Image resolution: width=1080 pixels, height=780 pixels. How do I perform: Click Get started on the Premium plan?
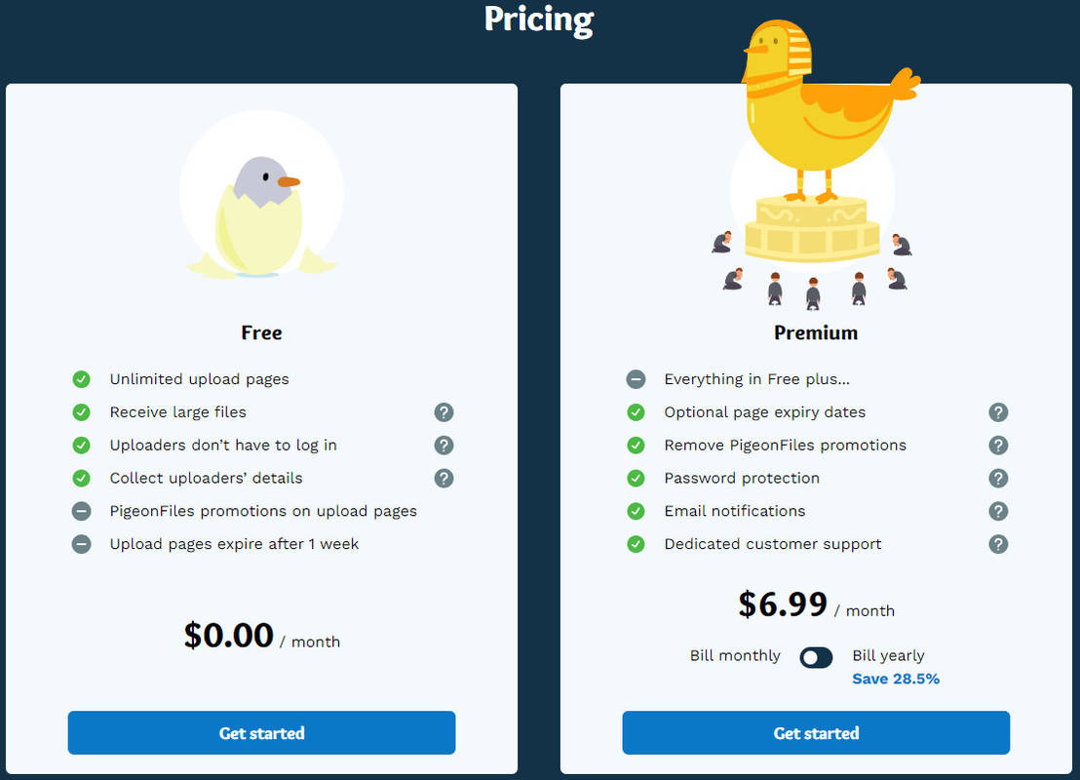[815, 732]
